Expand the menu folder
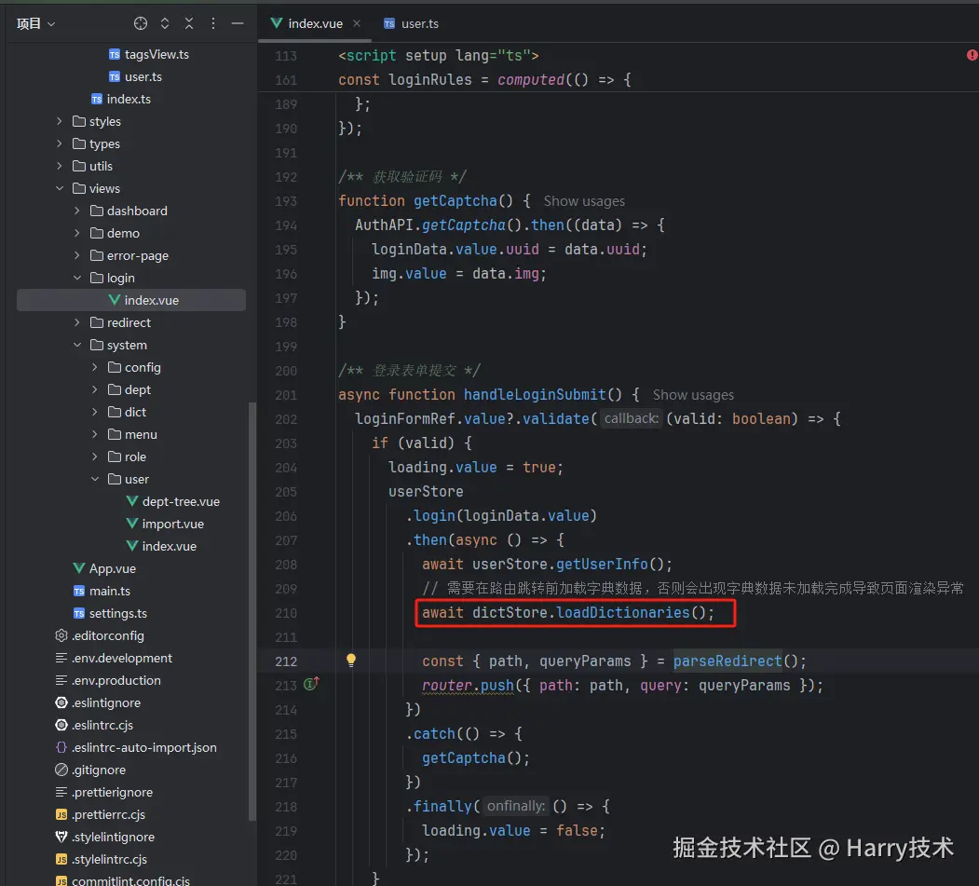This screenshot has height=886, width=979. click(95, 434)
